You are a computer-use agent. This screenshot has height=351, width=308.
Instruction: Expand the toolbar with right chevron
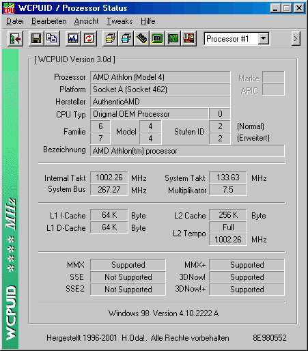click(296, 39)
